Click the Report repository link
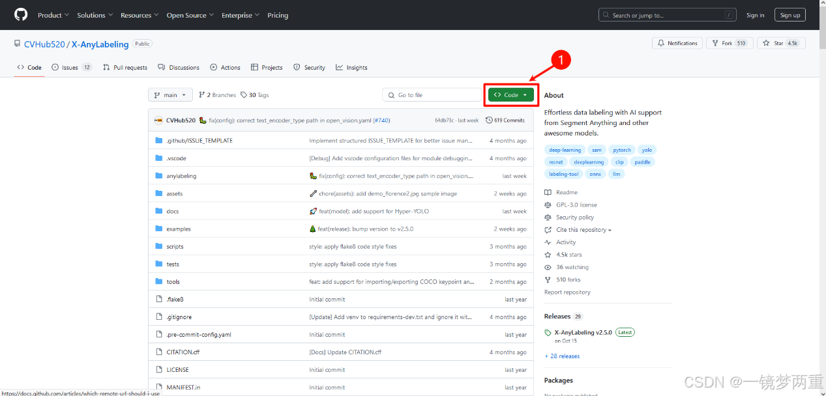 click(x=567, y=292)
